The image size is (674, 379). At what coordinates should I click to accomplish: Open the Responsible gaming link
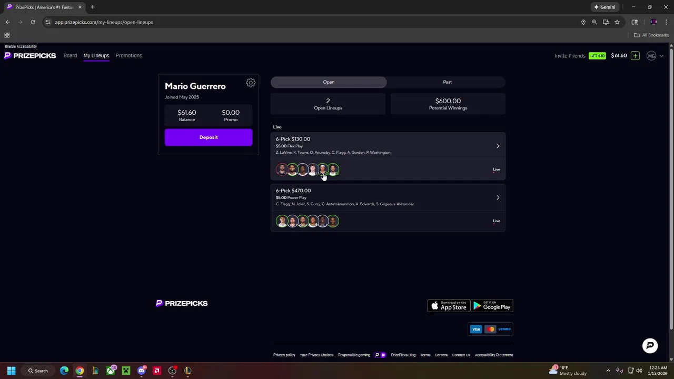[354, 355]
